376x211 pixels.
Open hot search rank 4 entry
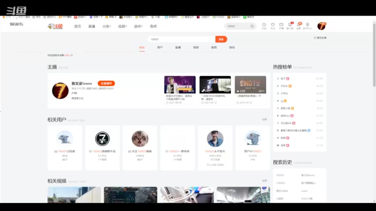tap(282, 101)
